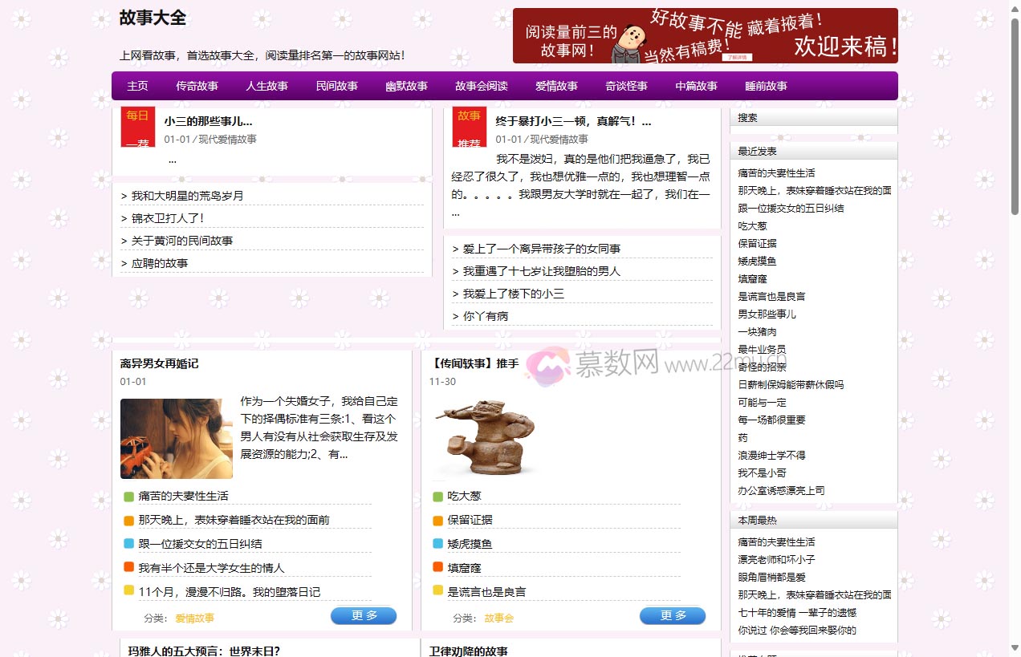Open the 睡前故事 navigation item
This screenshot has width=1021, height=657.
pos(765,86)
